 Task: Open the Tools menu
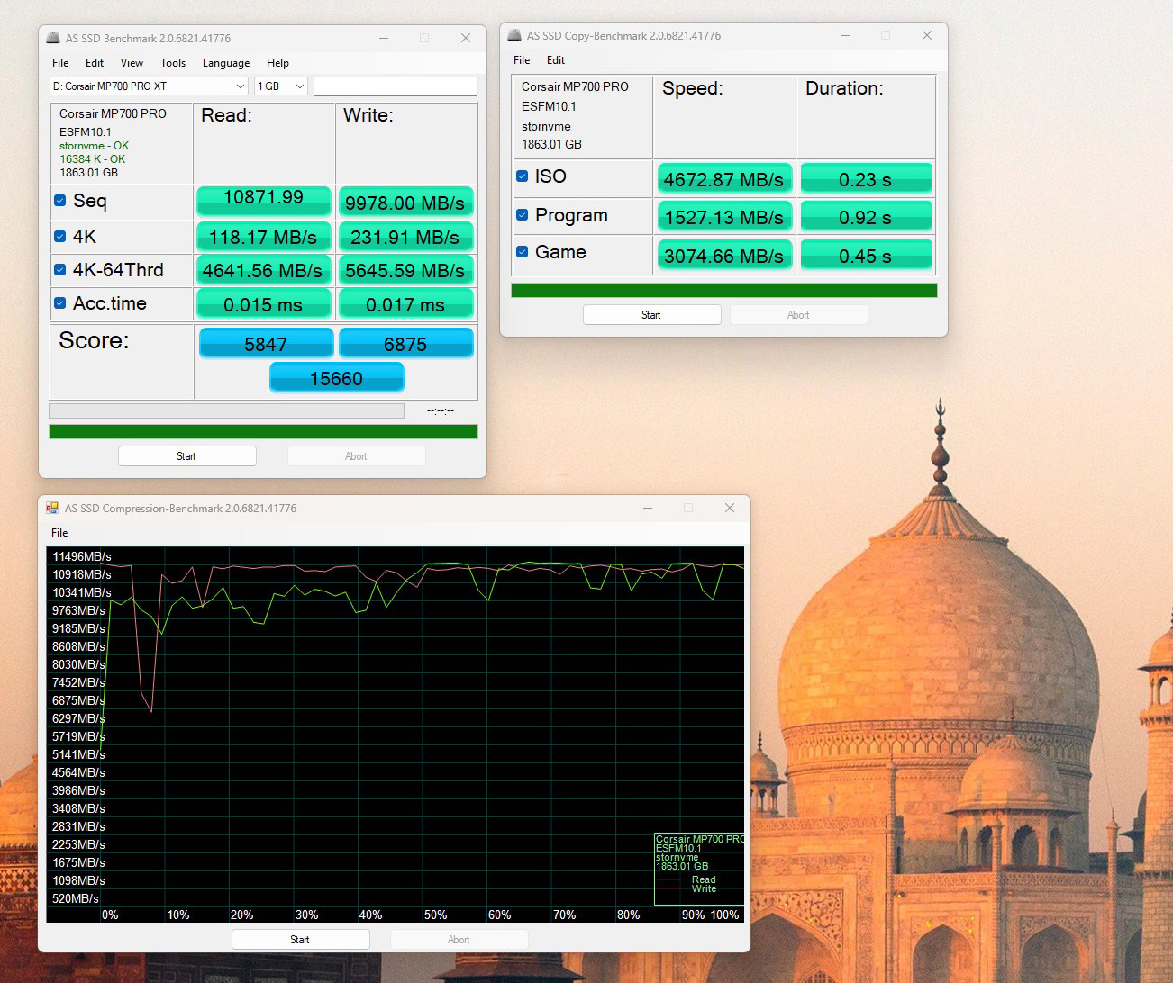173,63
